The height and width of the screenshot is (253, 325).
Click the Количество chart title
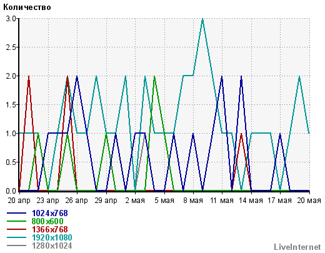click(x=27, y=7)
